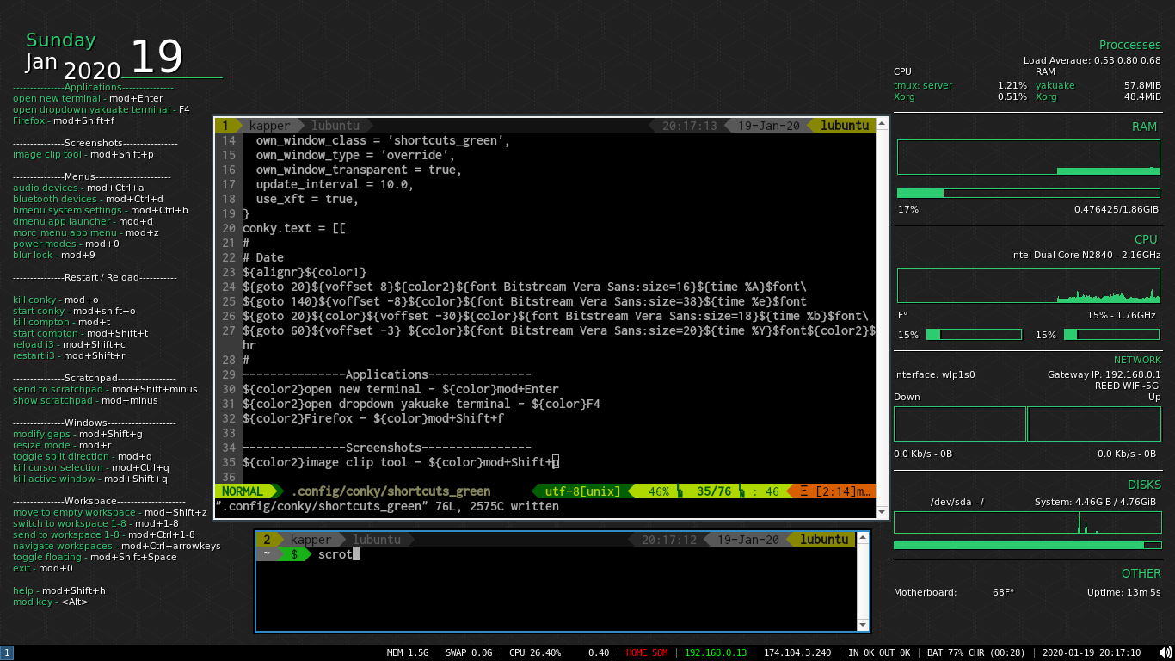Click scroll-up arrow of the vim terminal window
Viewport: 1175px width, 661px height.
pos(882,125)
